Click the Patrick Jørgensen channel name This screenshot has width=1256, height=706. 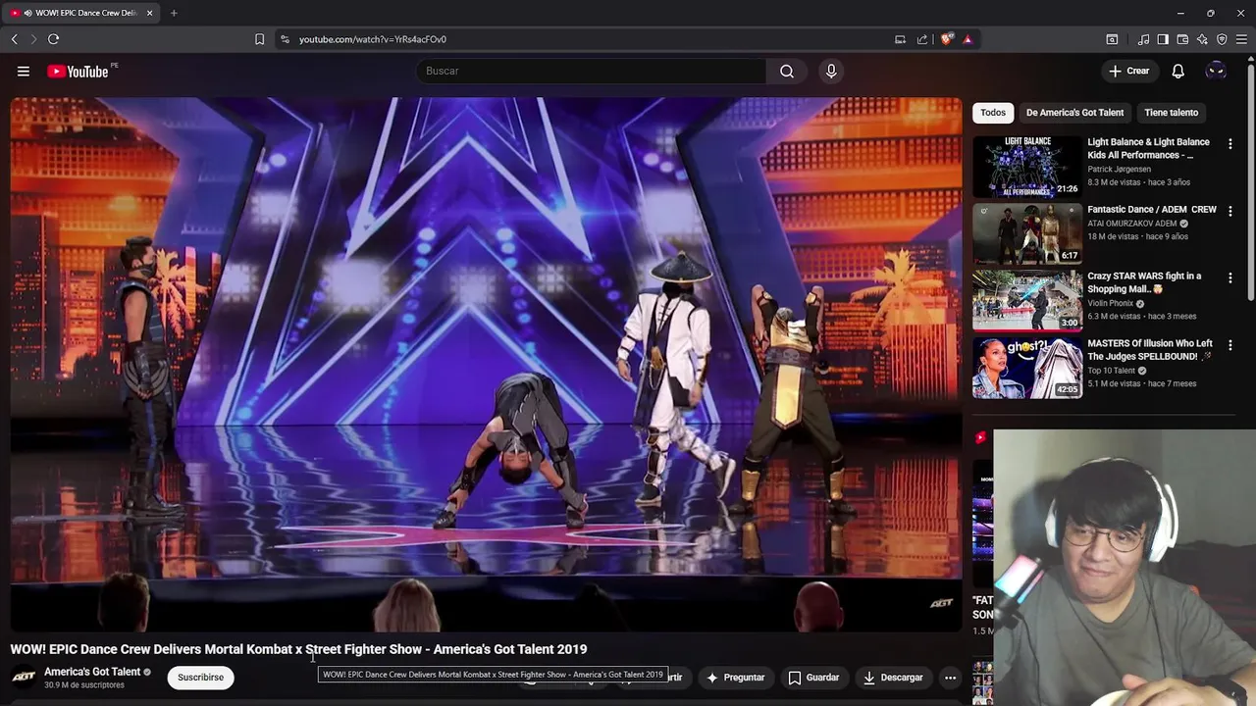(x=1119, y=169)
